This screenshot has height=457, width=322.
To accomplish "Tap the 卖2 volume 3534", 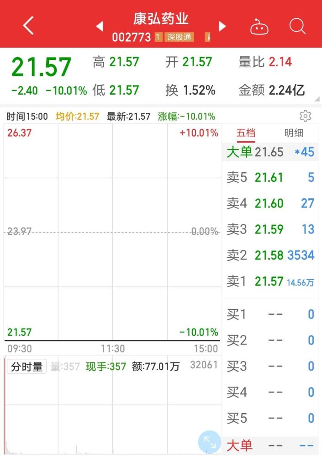I will point(301,255).
